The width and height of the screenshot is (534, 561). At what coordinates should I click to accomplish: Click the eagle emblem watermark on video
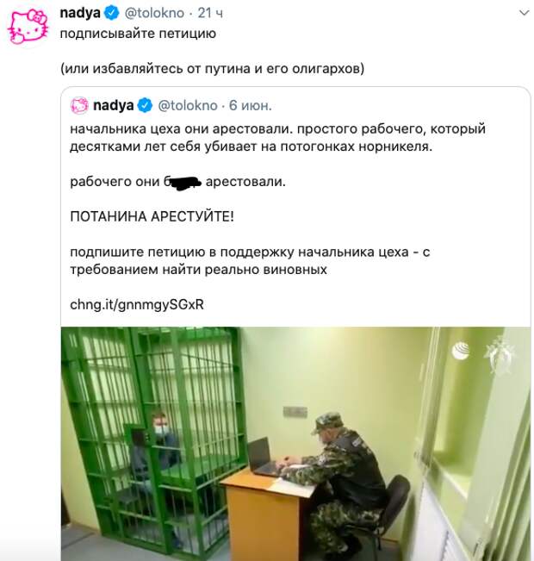pyautogui.click(x=500, y=355)
